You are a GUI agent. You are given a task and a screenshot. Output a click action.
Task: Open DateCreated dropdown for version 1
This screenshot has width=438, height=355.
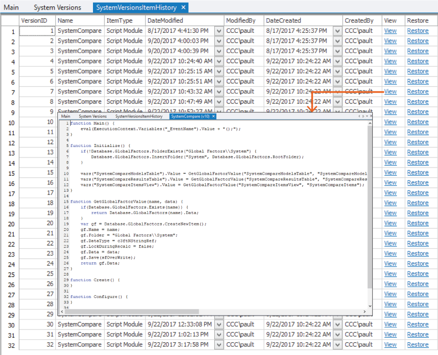(337, 31)
